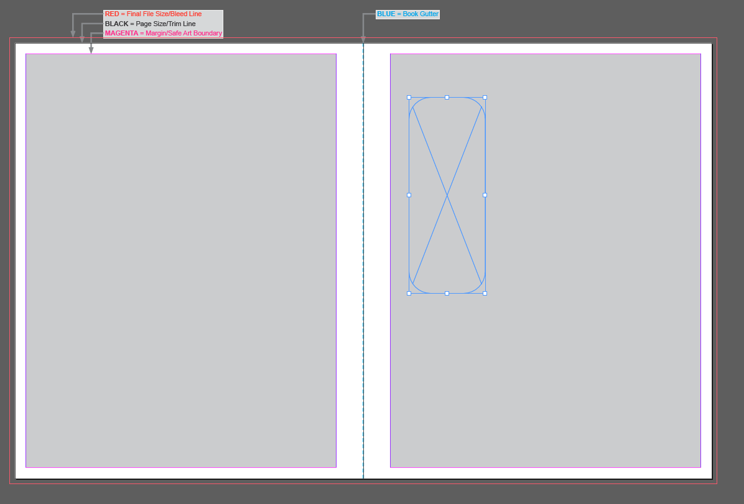Click the top-center resize handle of the frame
This screenshot has height=504, width=744.
tap(447, 96)
